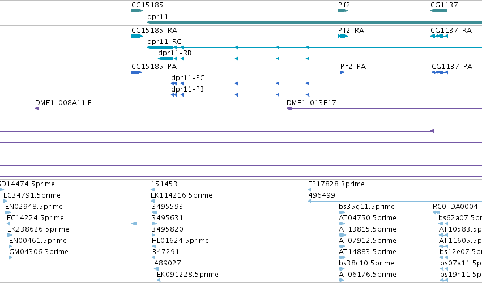Click the bs07a11.5prime label

coord(461,263)
